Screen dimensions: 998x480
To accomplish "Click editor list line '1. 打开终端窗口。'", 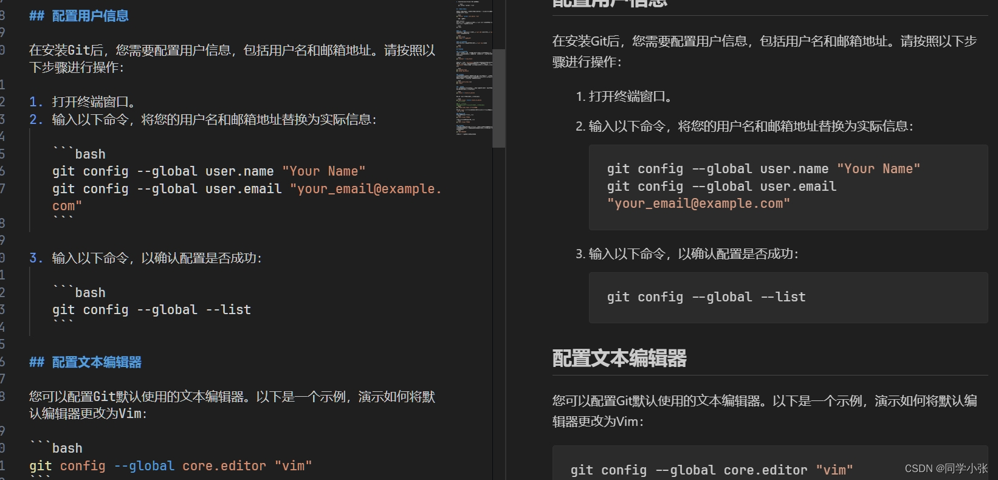I will pos(82,102).
